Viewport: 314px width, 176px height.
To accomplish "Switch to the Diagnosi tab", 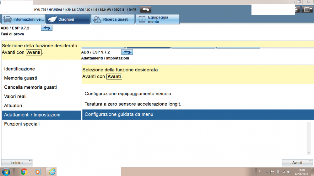I will (x=68, y=19).
